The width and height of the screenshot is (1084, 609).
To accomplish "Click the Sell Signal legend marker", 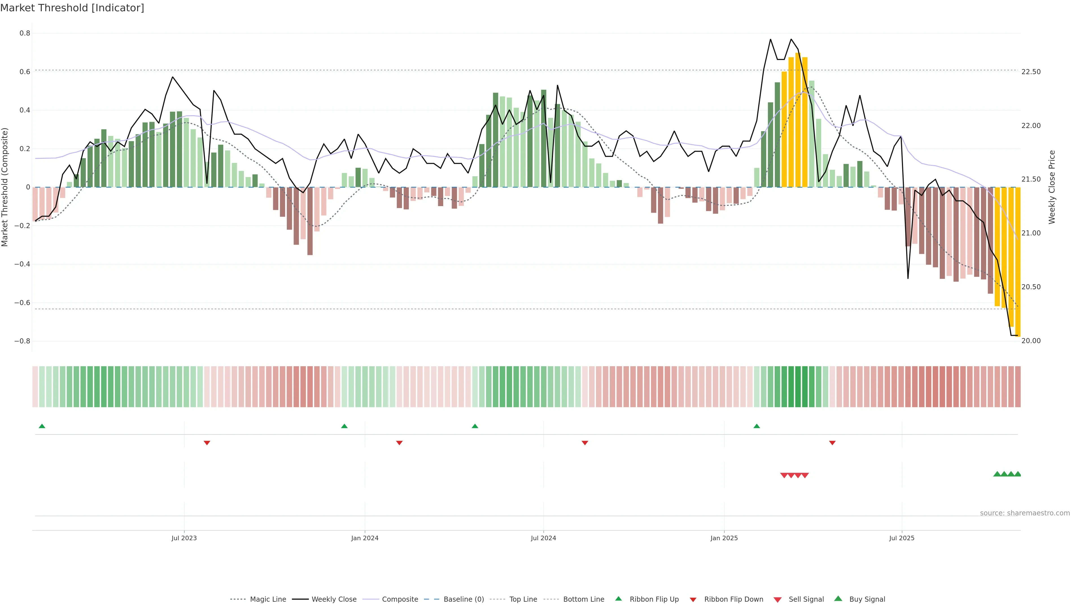I will [778, 600].
